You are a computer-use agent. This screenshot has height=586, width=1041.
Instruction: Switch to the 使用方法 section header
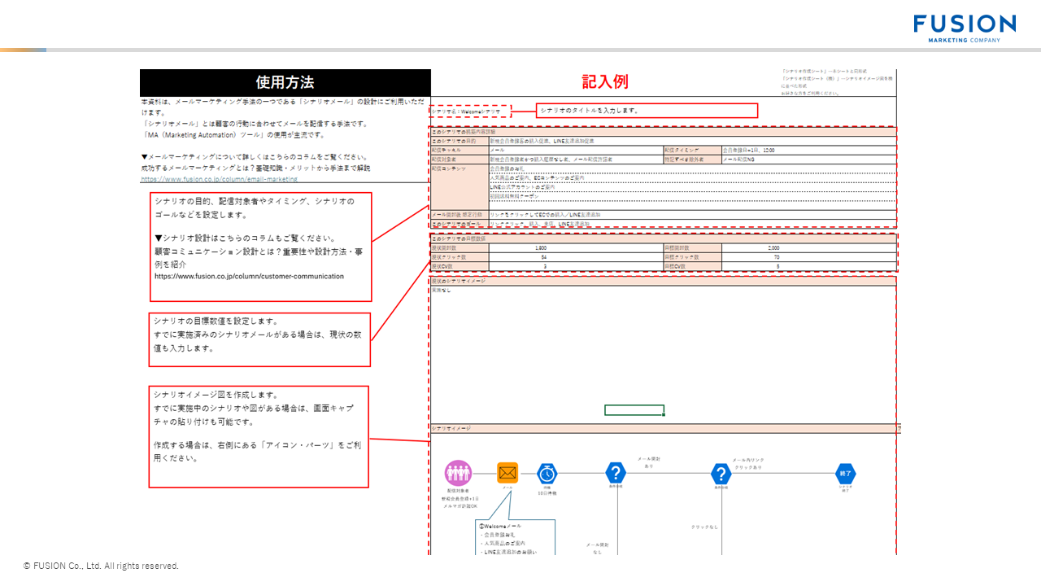pos(285,82)
